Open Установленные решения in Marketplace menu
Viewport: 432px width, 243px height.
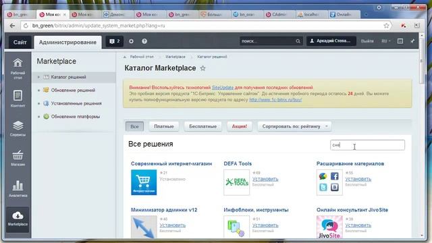click(x=76, y=103)
